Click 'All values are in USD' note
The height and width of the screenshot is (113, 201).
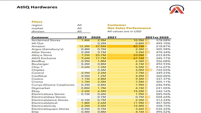[124, 31]
